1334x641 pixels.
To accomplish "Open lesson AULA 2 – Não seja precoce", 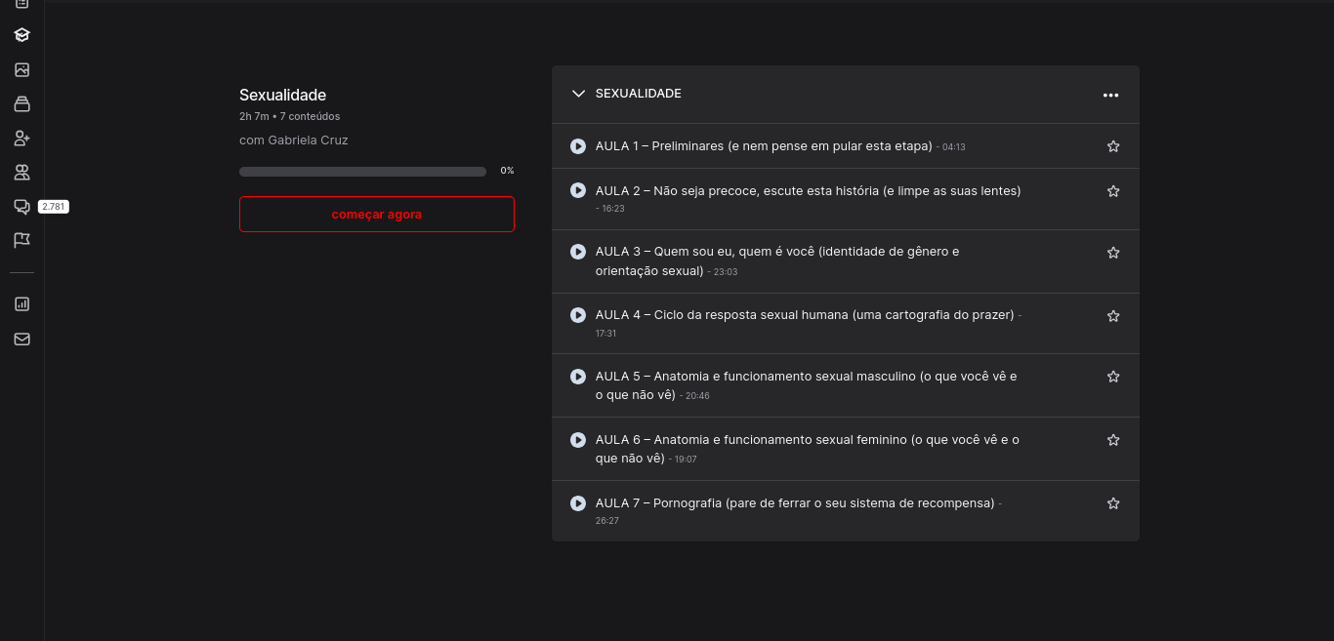I will [807, 191].
